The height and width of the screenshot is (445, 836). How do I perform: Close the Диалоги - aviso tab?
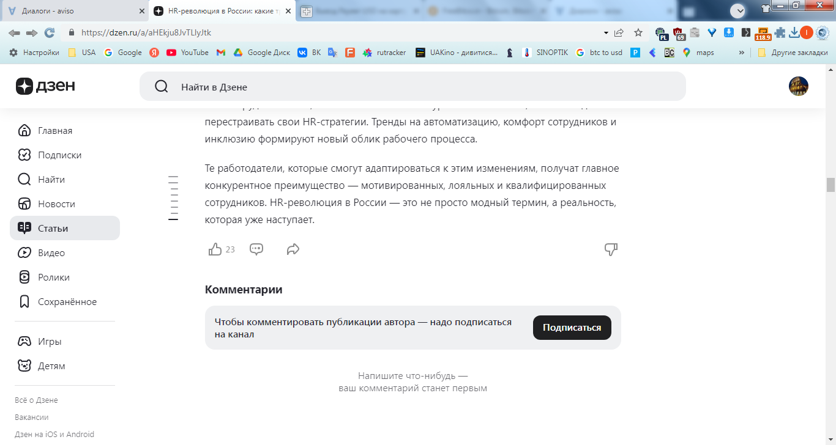142,11
